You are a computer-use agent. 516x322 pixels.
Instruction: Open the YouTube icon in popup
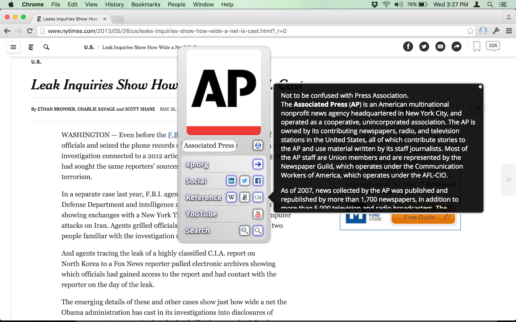[x=258, y=214]
